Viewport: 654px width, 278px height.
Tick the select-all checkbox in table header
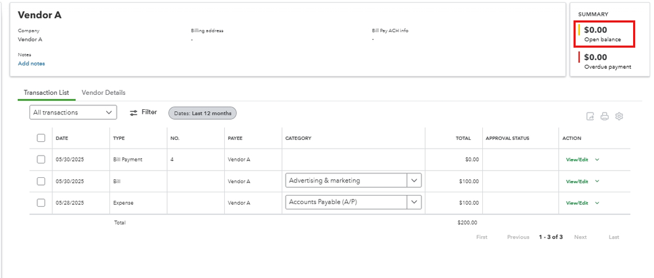click(41, 138)
